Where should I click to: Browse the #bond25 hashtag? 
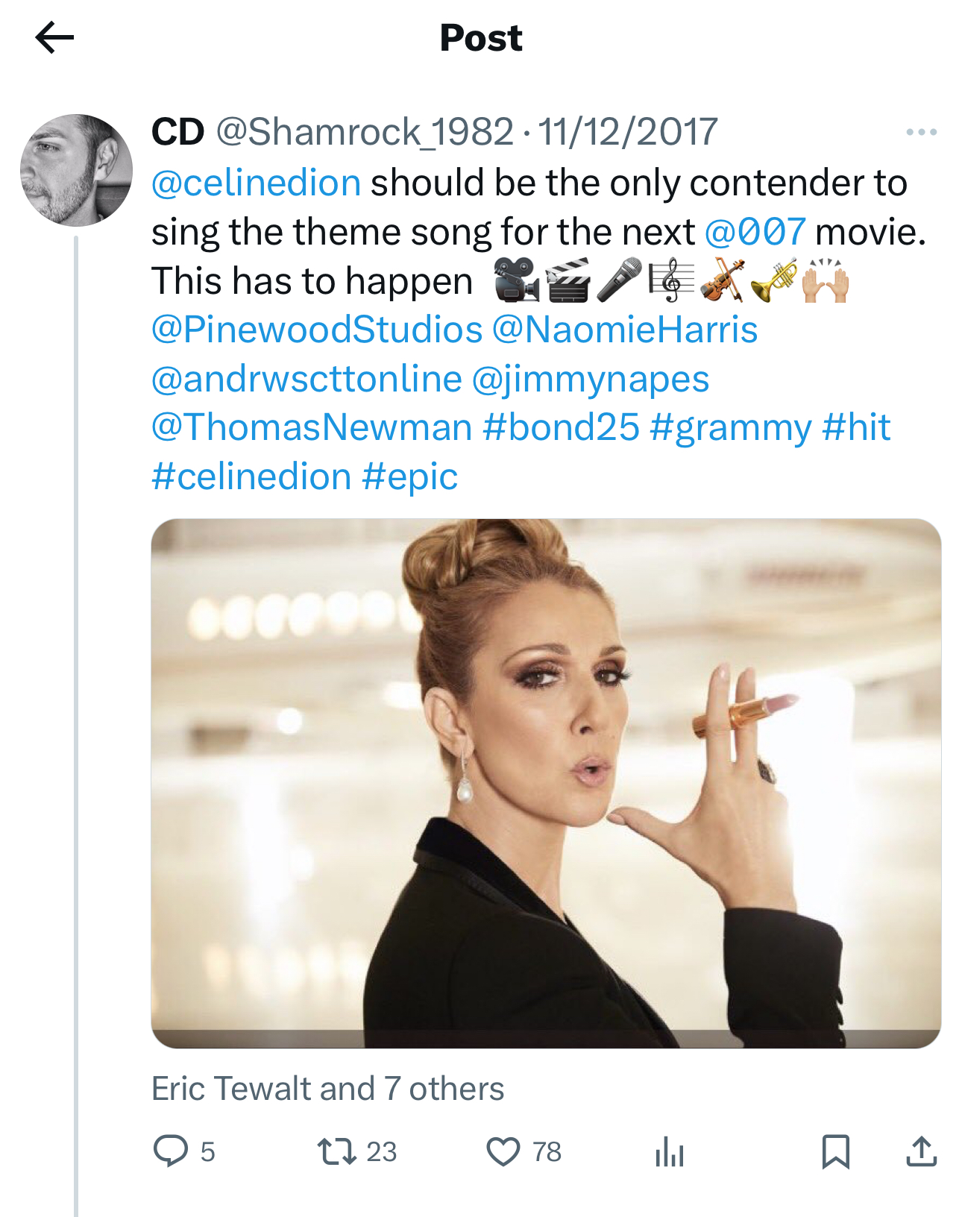click(561, 427)
